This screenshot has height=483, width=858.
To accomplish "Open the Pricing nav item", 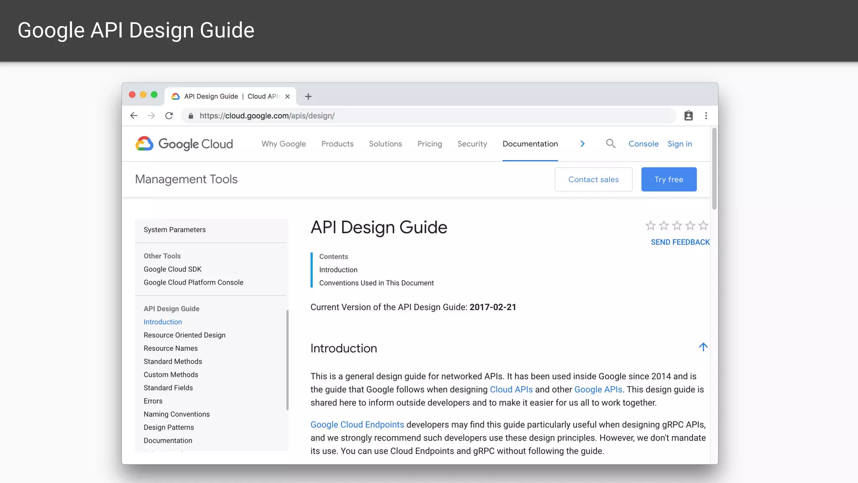I will point(429,144).
